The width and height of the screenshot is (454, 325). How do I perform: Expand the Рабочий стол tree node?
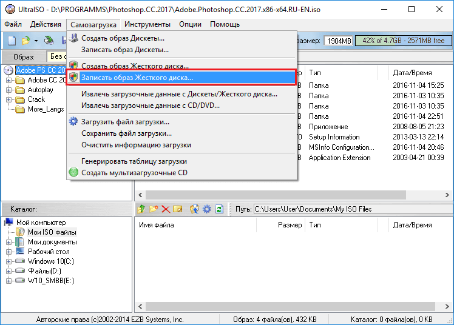coord(8,252)
